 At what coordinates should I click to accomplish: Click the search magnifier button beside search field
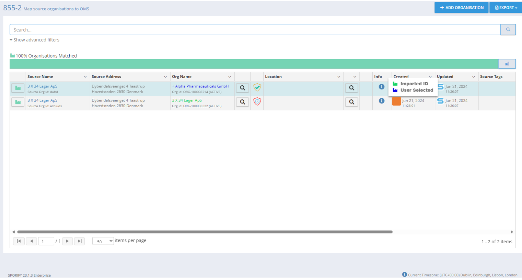click(508, 30)
